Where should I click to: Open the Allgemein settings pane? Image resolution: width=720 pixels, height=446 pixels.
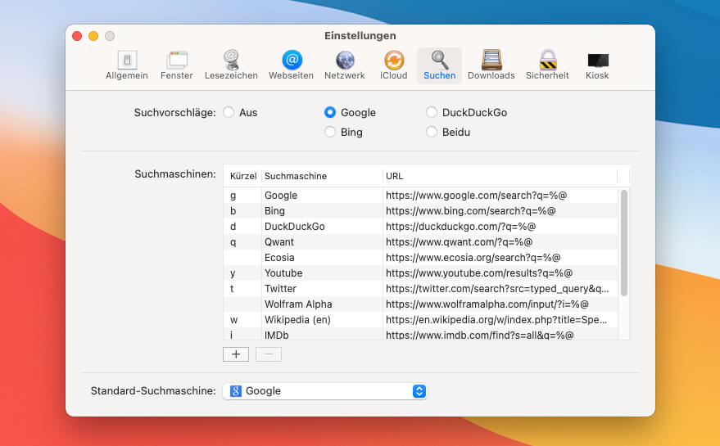(x=127, y=65)
